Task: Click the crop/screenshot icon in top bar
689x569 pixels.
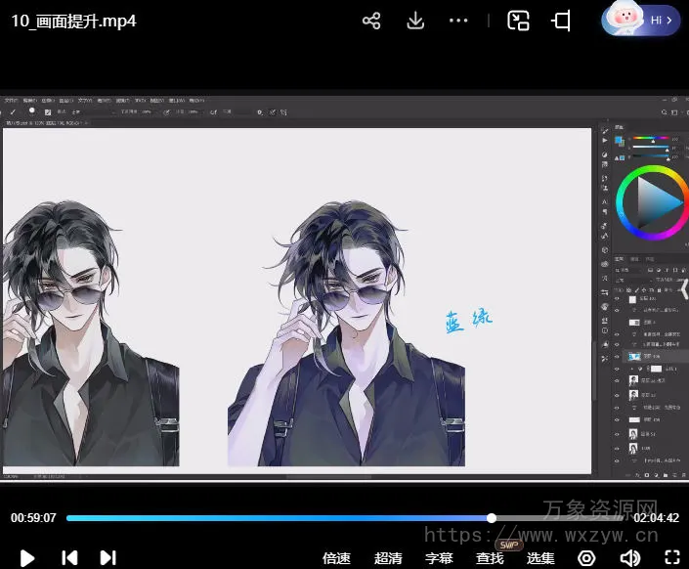Action: (562, 21)
